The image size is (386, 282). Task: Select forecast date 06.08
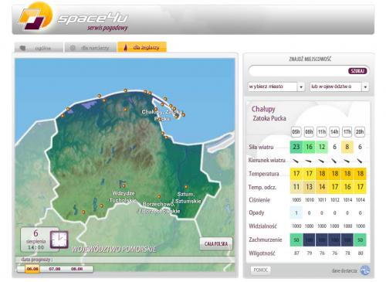(x=32, y=269)
